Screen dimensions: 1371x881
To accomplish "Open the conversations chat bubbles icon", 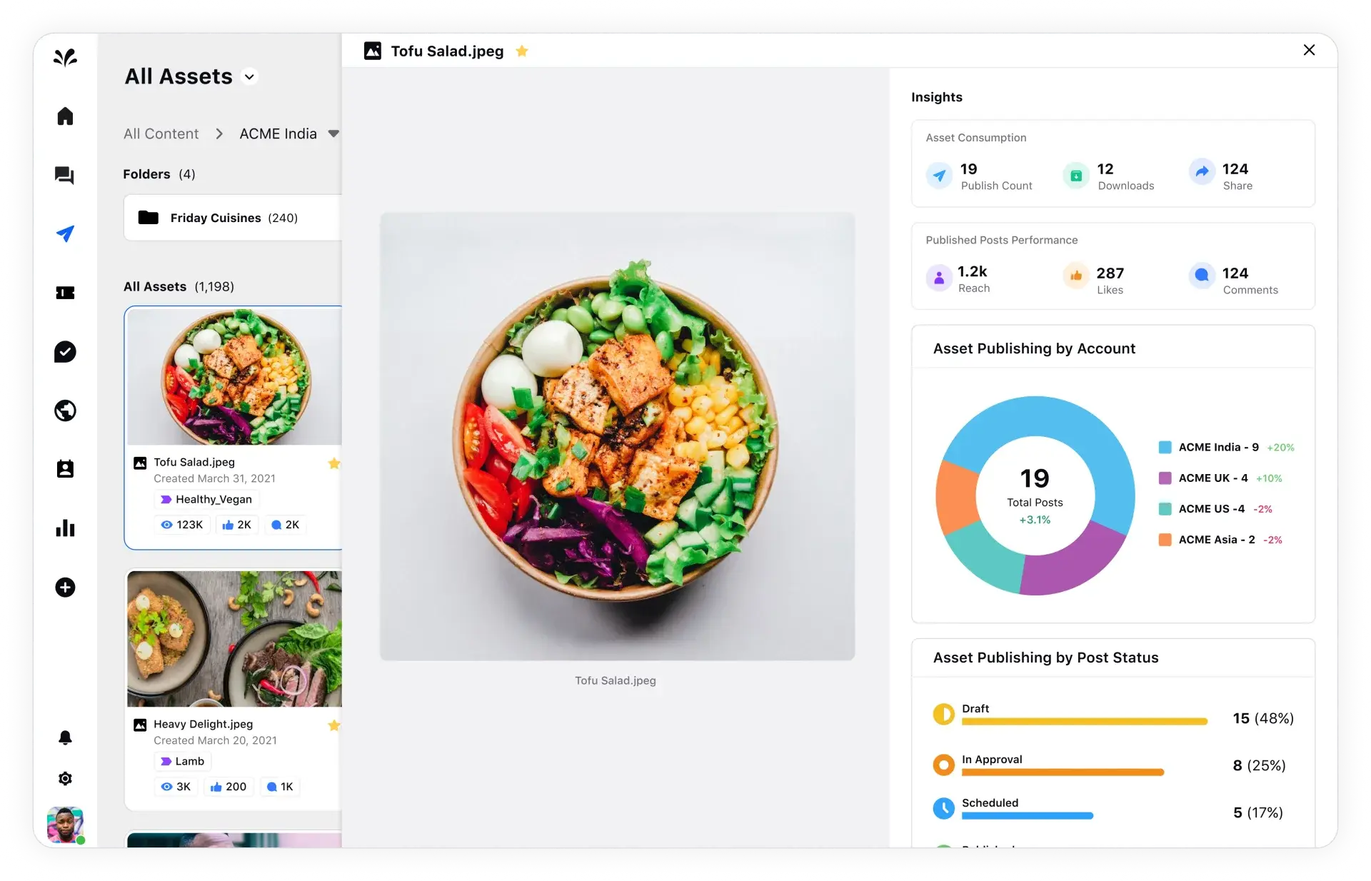I will tap(65, 175).
